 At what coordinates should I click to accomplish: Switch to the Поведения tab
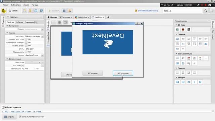(31, 22)
